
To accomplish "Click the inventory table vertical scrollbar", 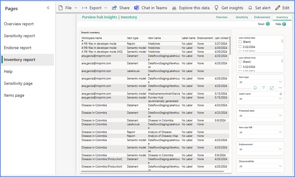I will click(230, 45).
